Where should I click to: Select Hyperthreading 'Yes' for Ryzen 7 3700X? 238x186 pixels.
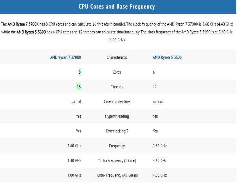pyautogui.click(x=79, y=116)
